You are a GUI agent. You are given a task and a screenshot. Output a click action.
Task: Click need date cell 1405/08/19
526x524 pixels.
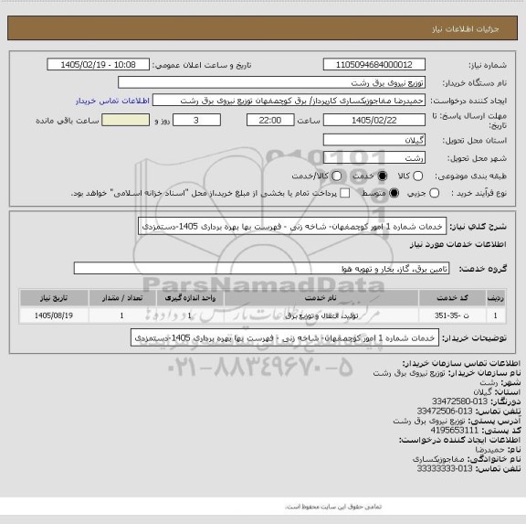pyautogui.click(x=54, y=315)
